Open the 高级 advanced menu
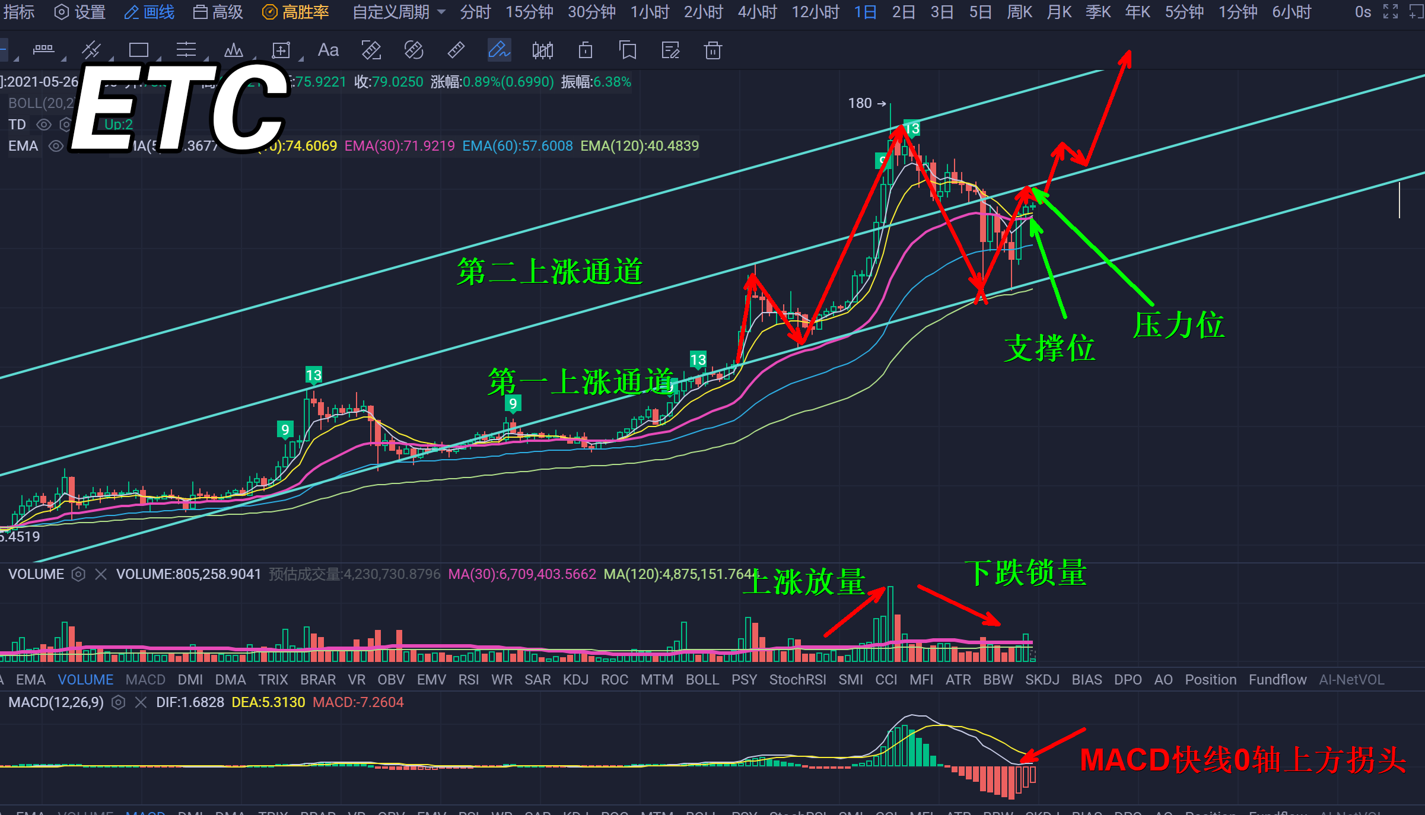This screenshot has width=1425, height=815. 218,12
